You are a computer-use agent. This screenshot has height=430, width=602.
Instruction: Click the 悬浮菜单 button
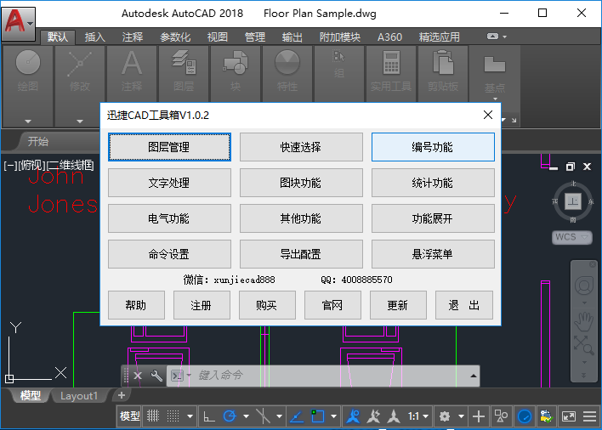[433, 254]
